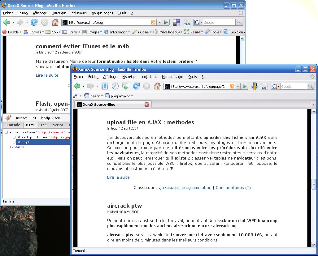Click search magnifier in rear window search box

[239, 22]
